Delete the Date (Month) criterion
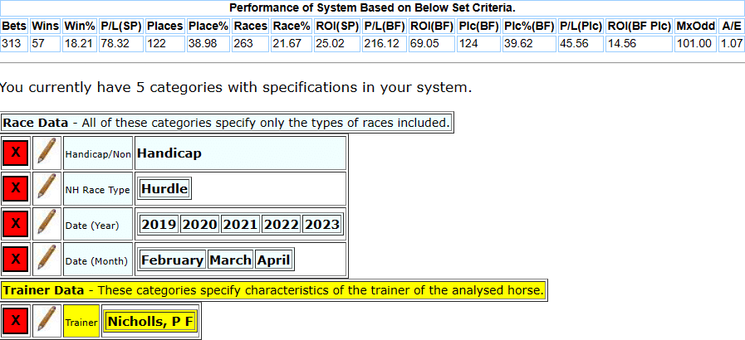The height and width of the screenshot is (340, 745). tap(16, 260)
